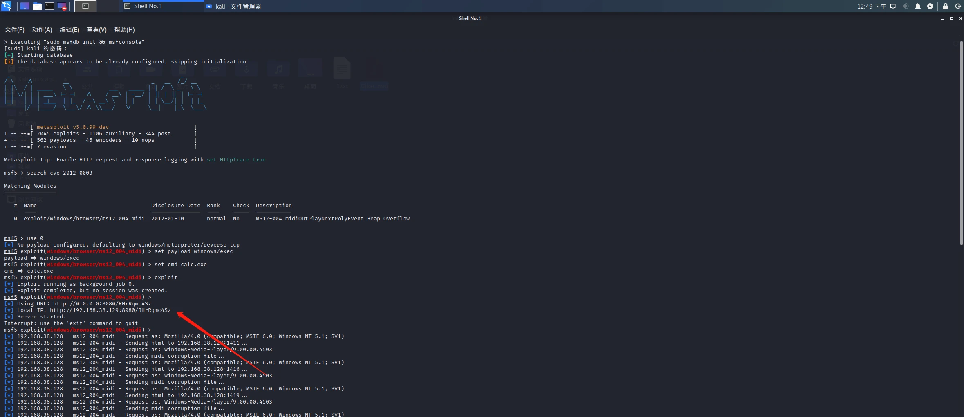
Task: Launch the file manager from the panel
Action: coord(37,6)
